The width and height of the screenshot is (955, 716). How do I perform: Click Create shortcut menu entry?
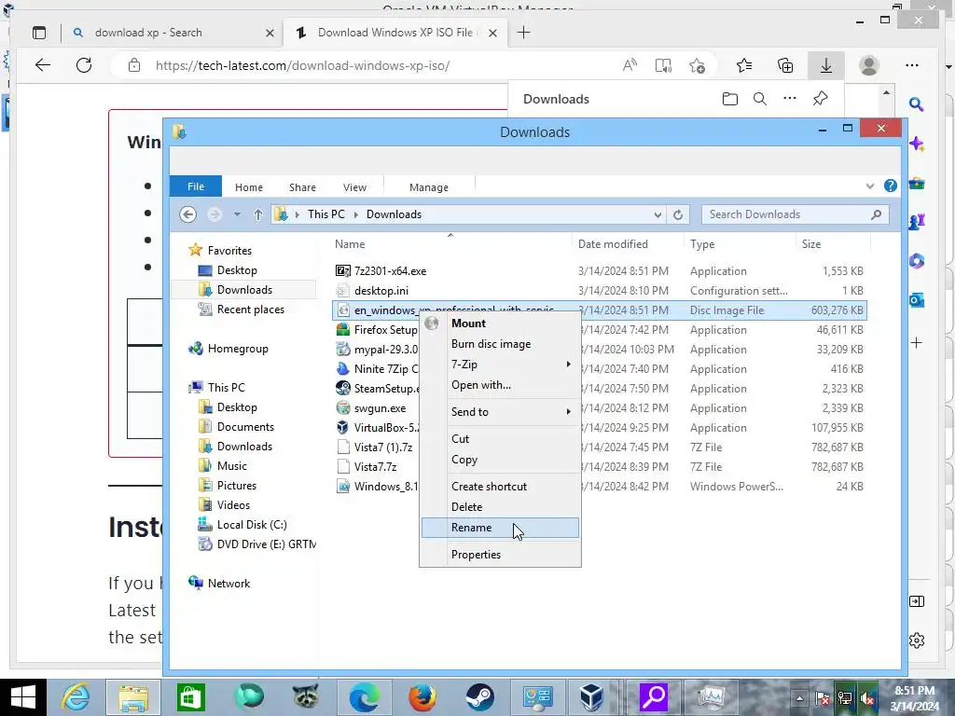[500, 487]
